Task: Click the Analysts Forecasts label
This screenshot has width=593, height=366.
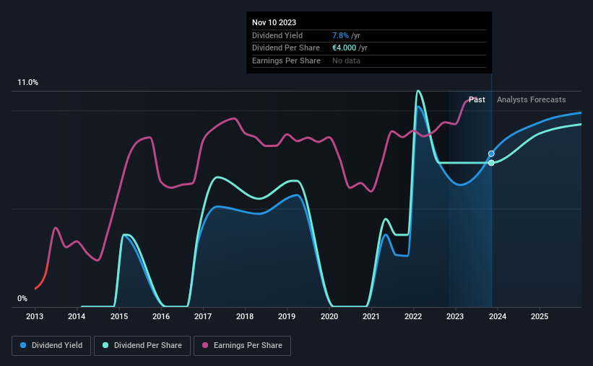Action: [x=532, y=99]
